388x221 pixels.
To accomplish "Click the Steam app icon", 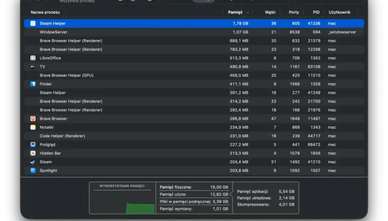I will pos(33,162).
